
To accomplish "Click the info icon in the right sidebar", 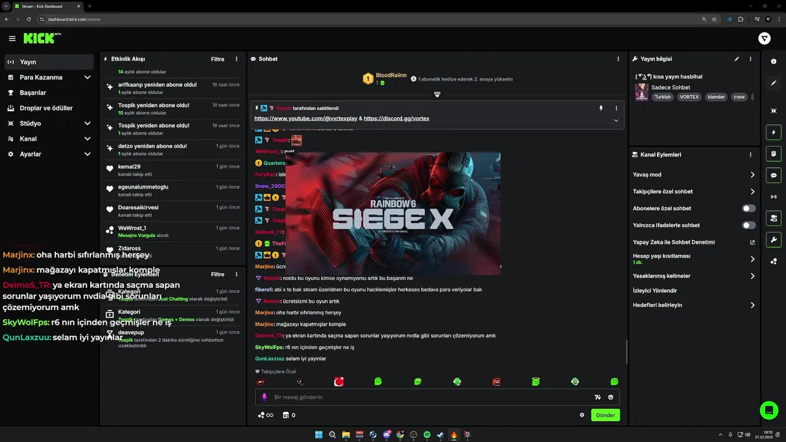I will click(x=774, y=61).
